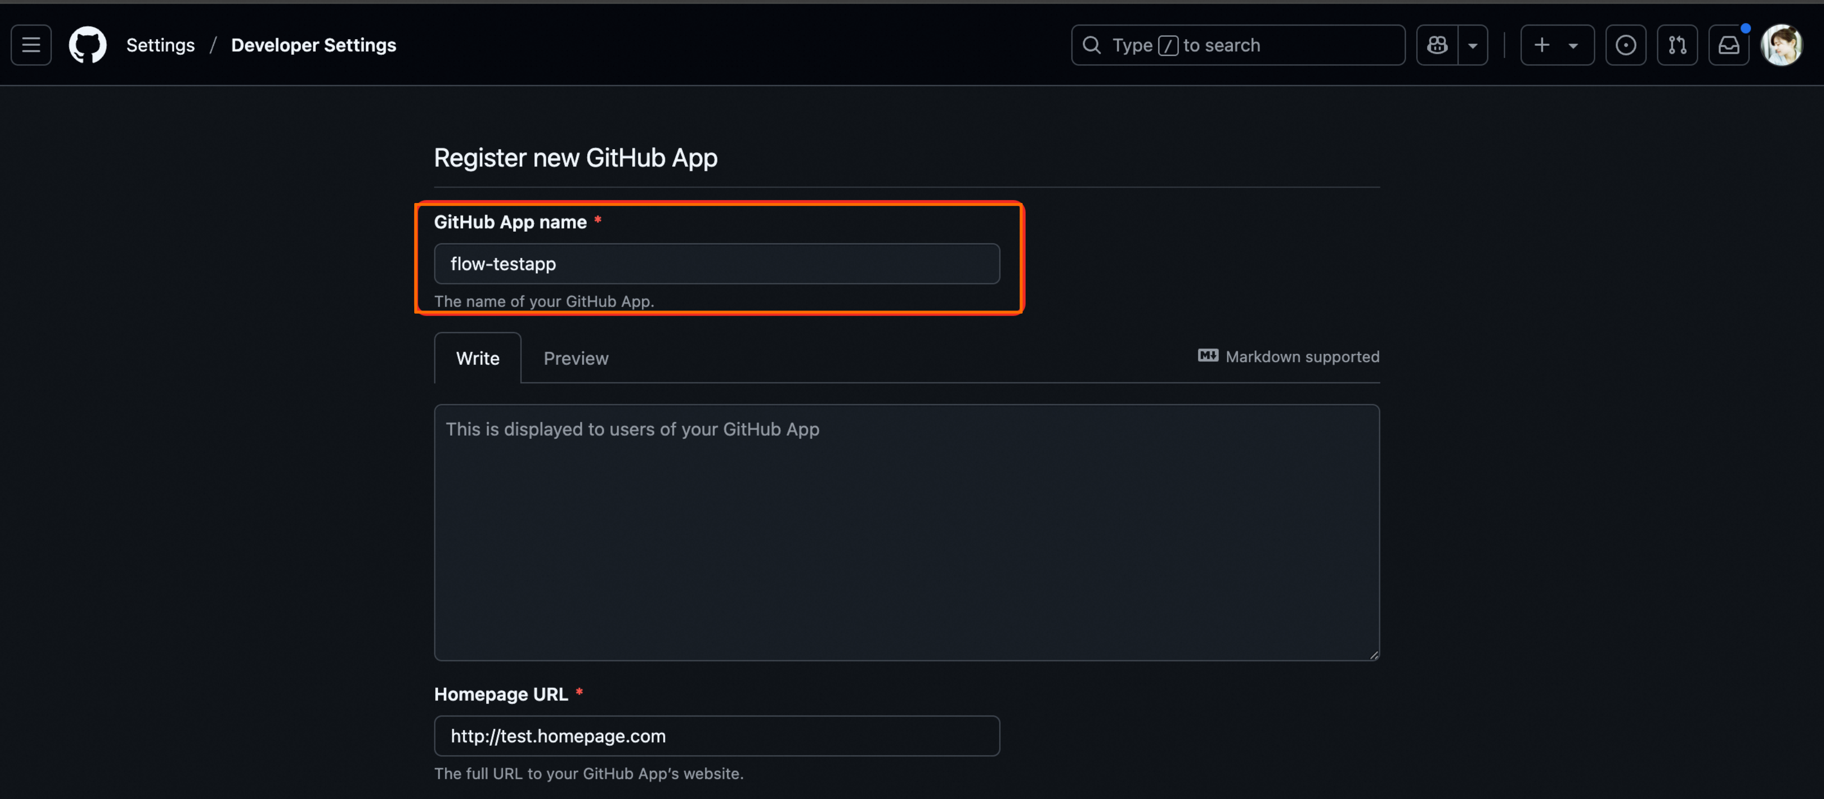This screenshot has width=1824, height=799.
Task: Open the Pull requests icon
Action: [x=1677, y=45]
